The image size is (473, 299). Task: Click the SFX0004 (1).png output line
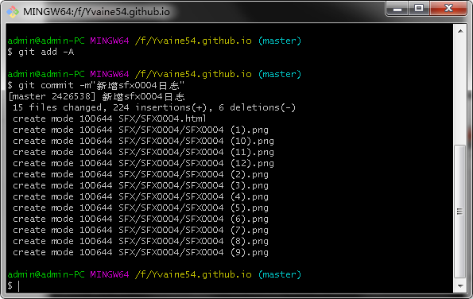point(141,130)
